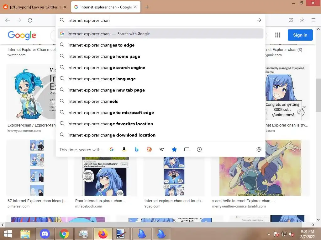
Task: Open Discord from the taskbar
Action: click(x=45, y=234)
